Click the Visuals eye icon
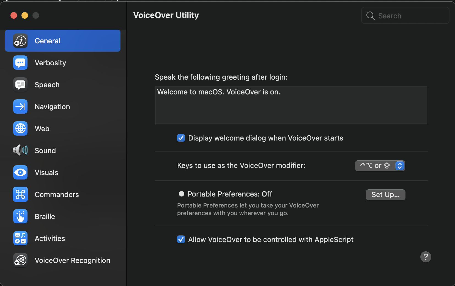 [20, 173]
